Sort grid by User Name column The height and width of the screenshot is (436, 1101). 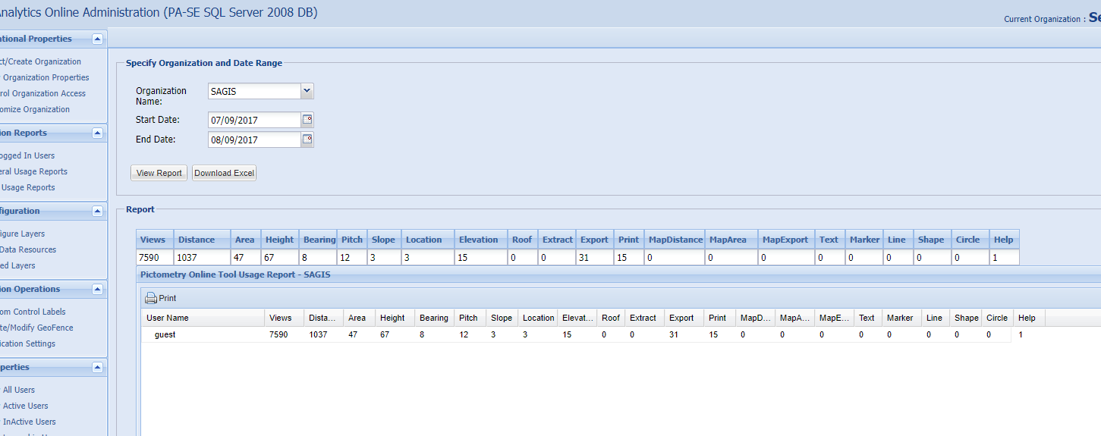click(x=203, y=318)
